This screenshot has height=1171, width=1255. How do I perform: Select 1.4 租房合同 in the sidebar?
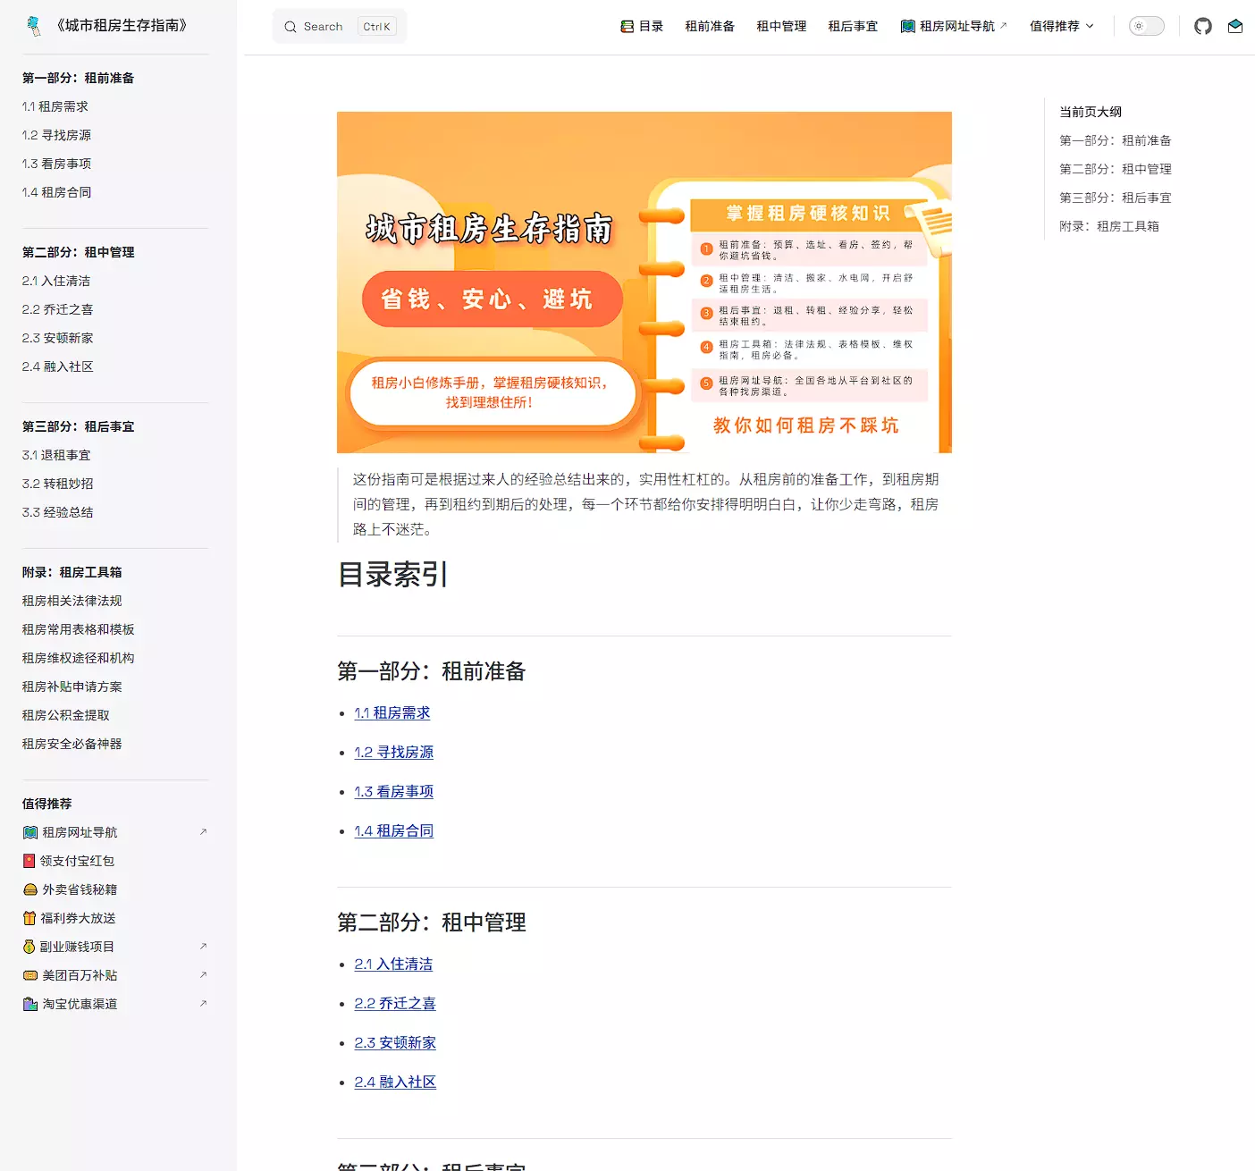[56, 192]
